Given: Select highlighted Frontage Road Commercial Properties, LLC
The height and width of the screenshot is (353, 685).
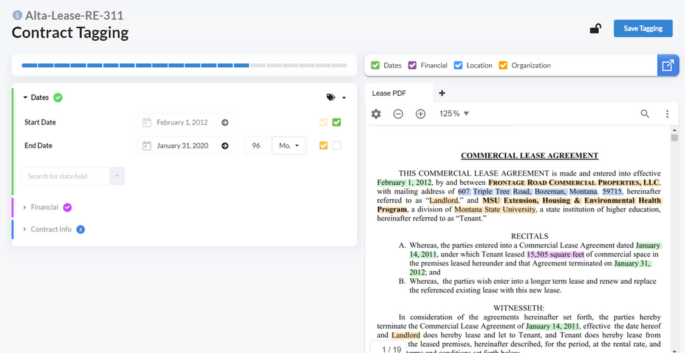Looking at the screenshot, I should pyautogui.click(x=574, y=182).
